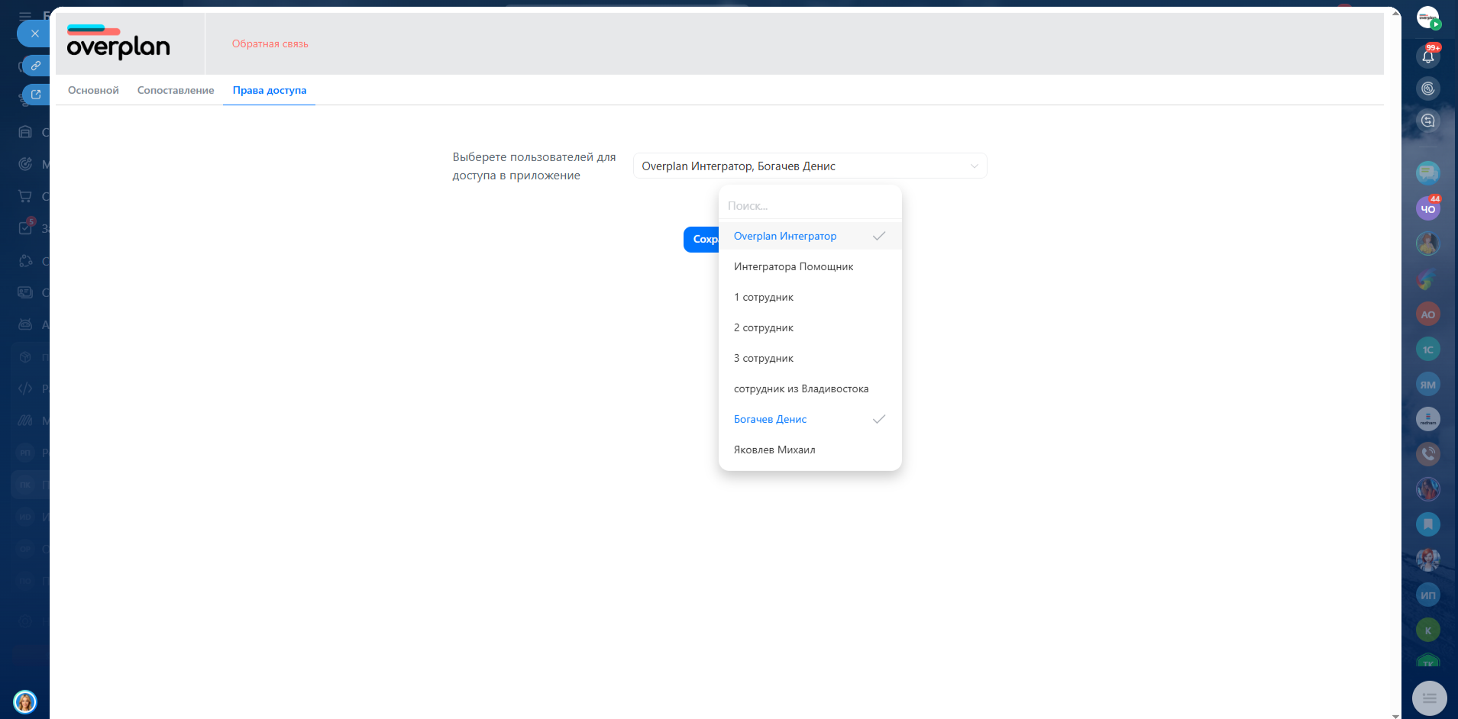Image resolution: width=1458 pixels, height=719 pixels.
Task: Deselect Overplan Интегратор in the list
Action: tap(810, 236)
